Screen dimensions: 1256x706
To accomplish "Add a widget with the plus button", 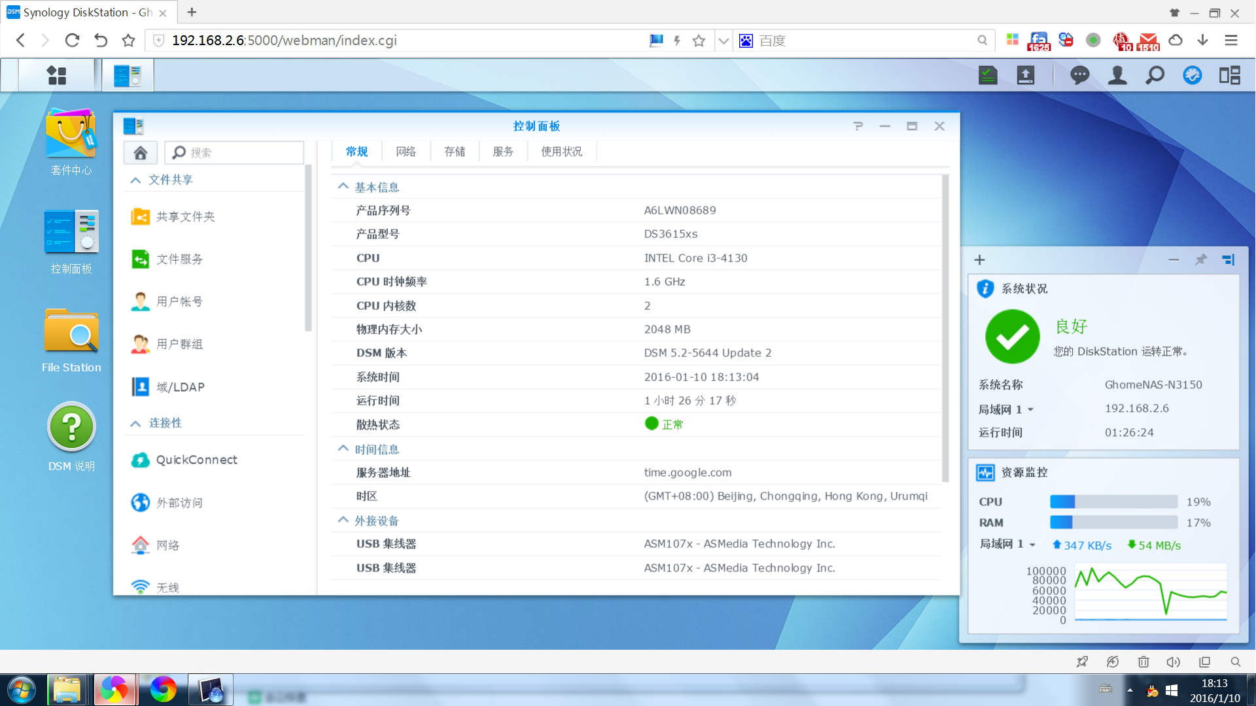I will (979, 260).
